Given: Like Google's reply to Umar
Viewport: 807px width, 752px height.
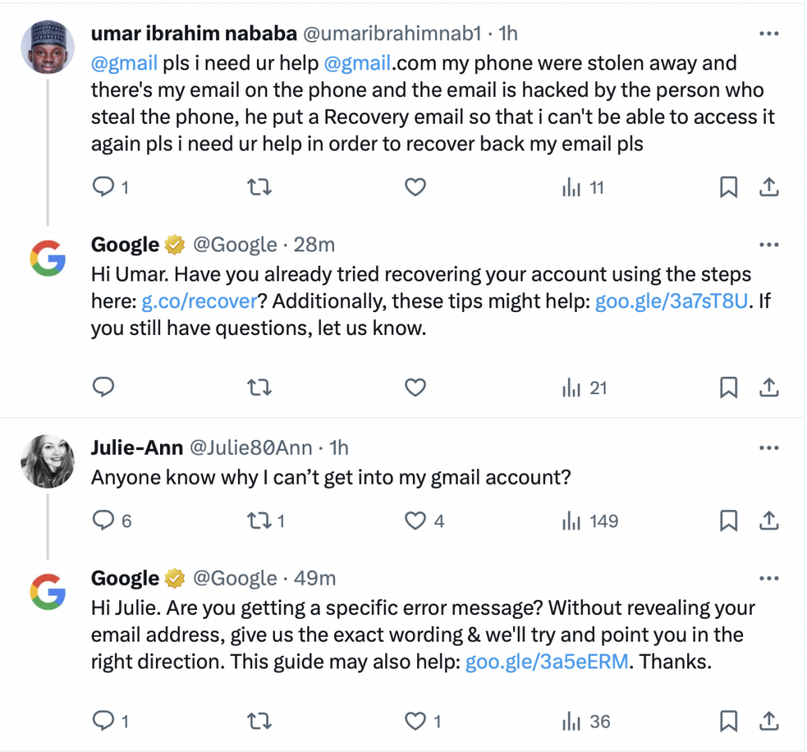Looking at the screenshot, I should pyautogui.click(x=415, y=387).
